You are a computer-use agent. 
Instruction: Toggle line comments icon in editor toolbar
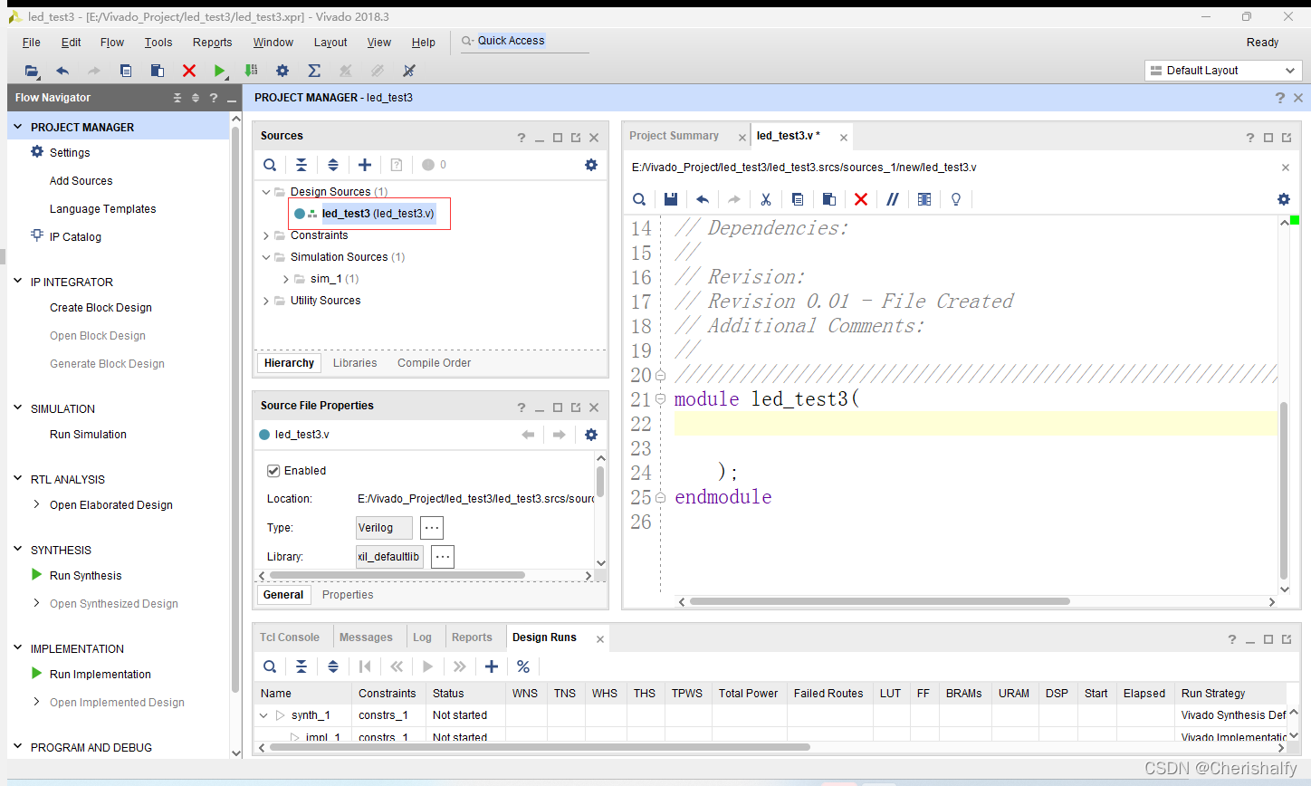coord(893,199)
